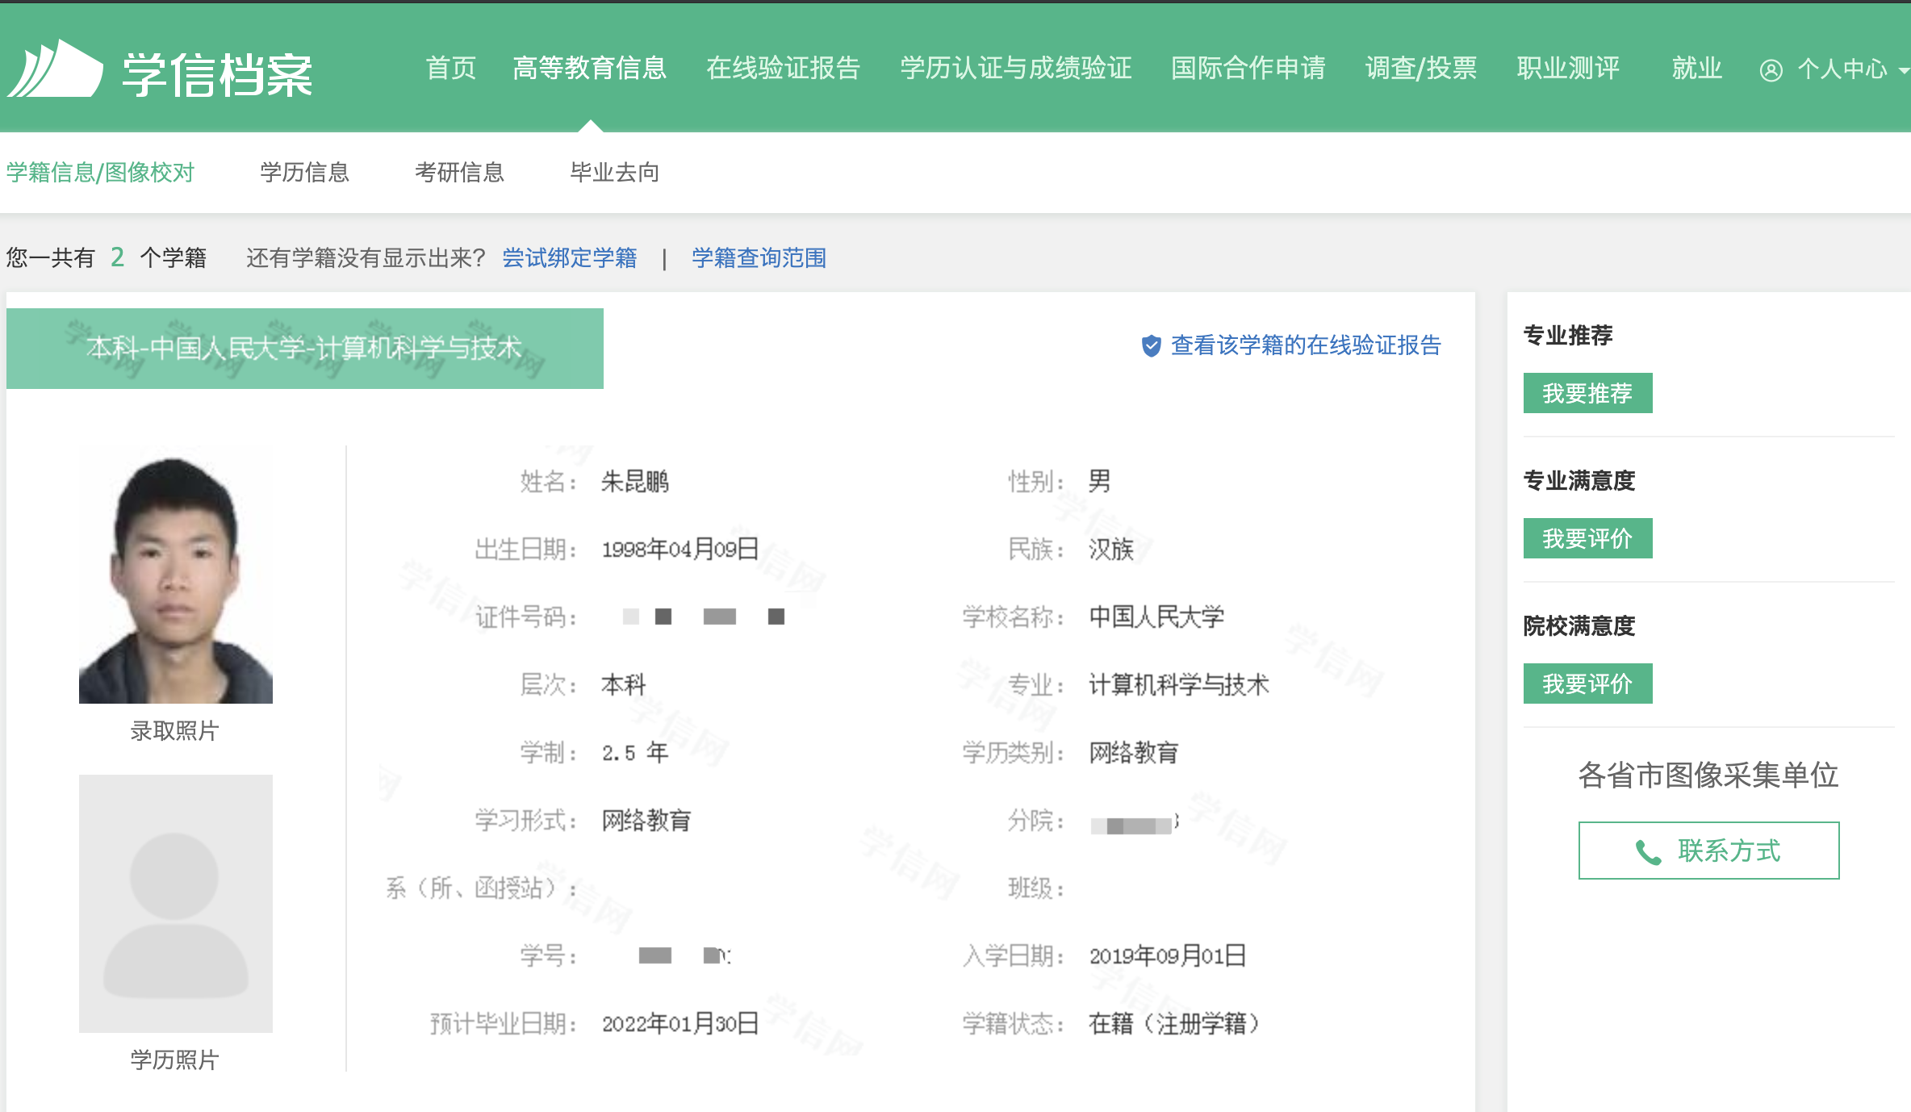
Task: Click the 学历类别 value 网络教育
Action: (1134, 753)
